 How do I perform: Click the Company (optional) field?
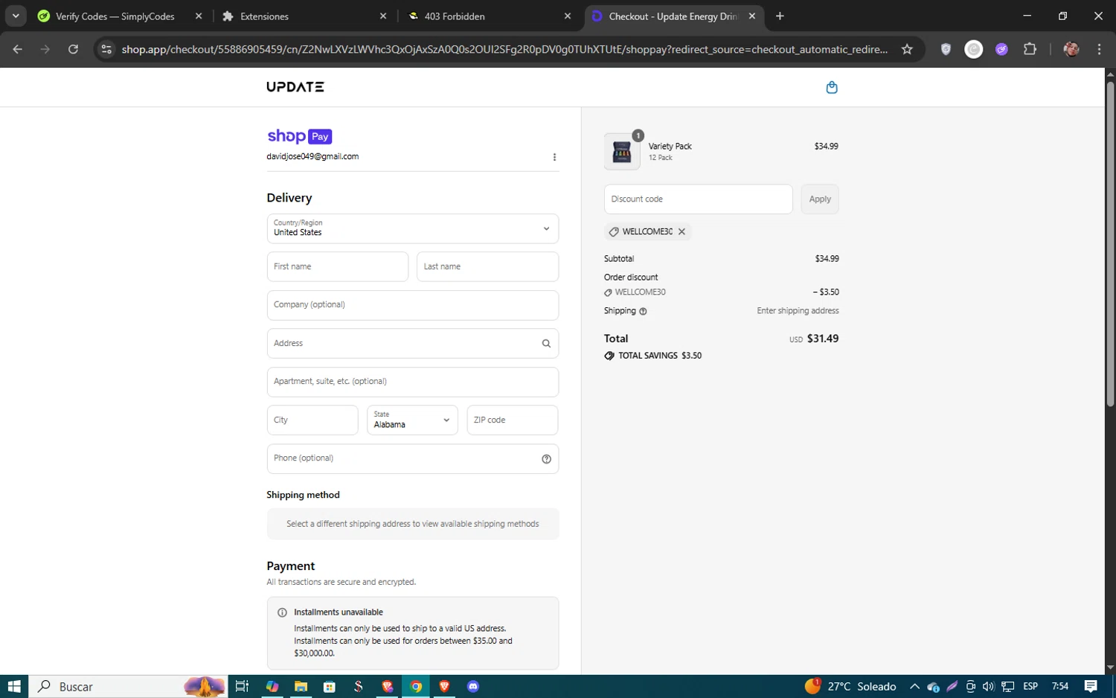pos(412,305)
